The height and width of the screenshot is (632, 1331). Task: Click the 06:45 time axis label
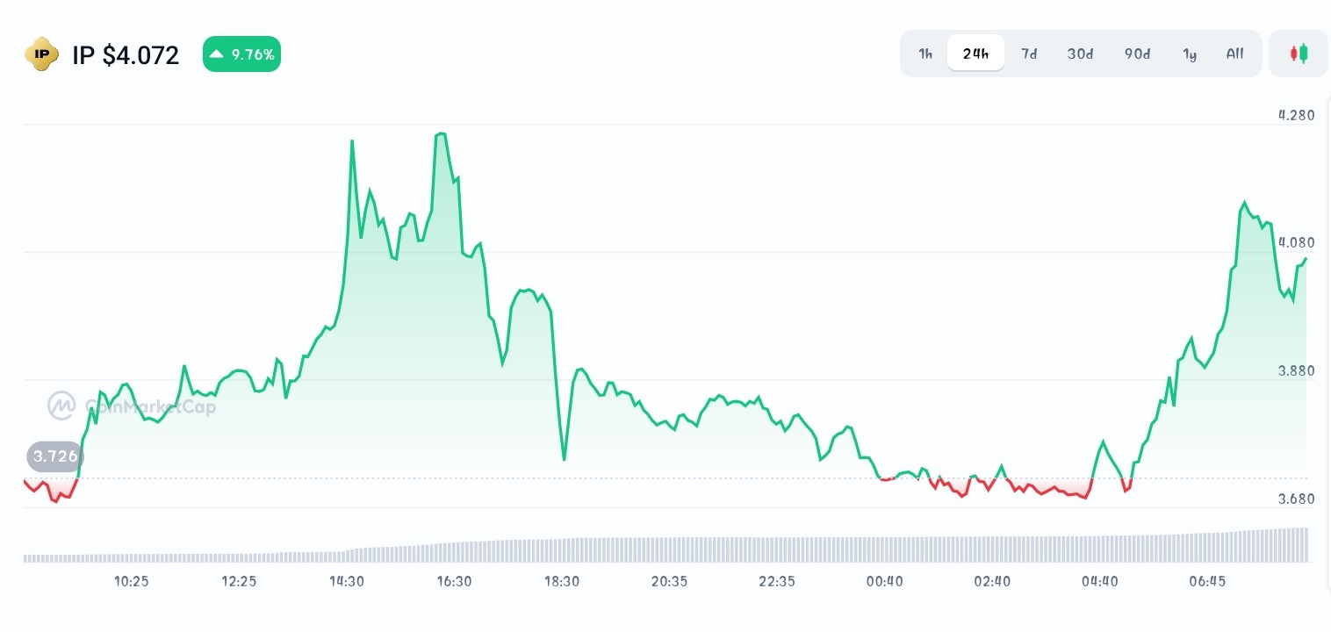1207,581
